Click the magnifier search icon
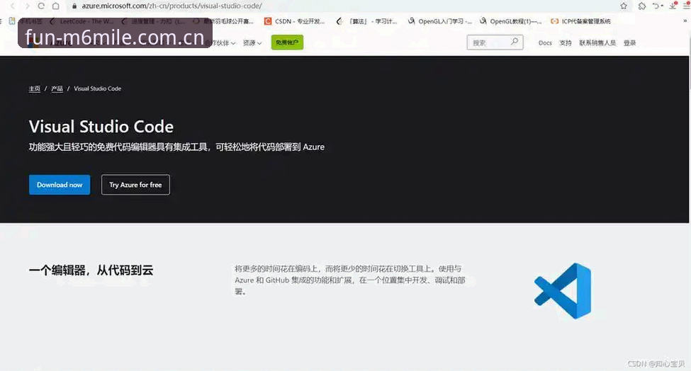 515,42
